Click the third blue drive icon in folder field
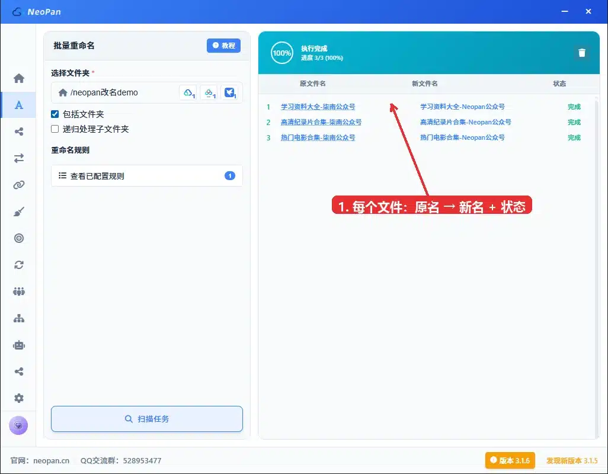This screenshot has height=474, width=608. 229,92
